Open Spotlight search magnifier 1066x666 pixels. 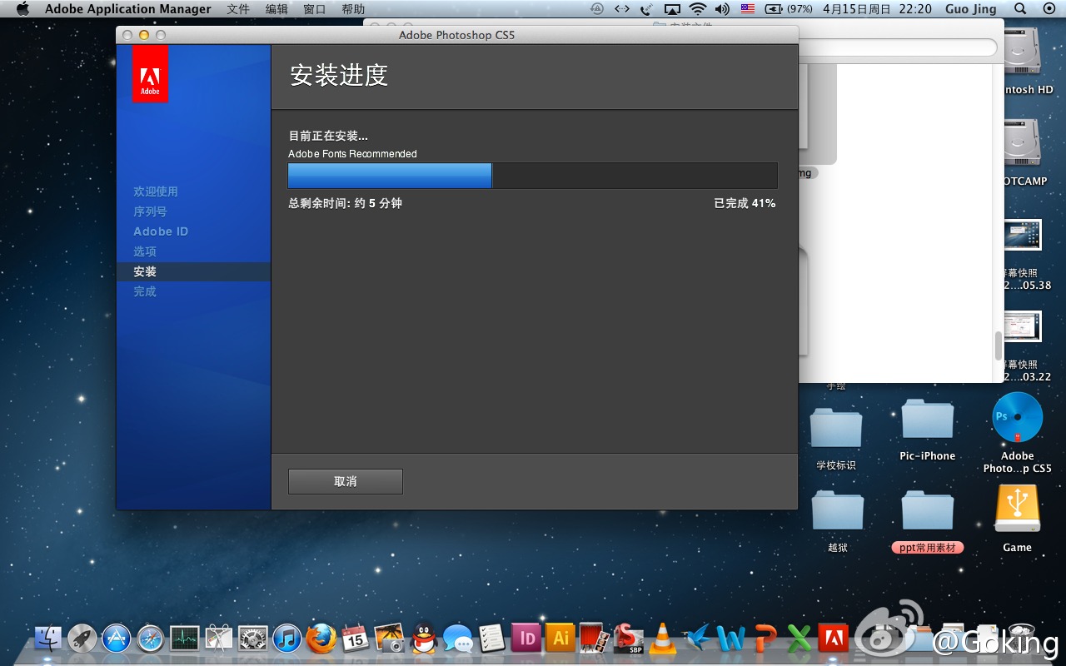coord(1020,9)
